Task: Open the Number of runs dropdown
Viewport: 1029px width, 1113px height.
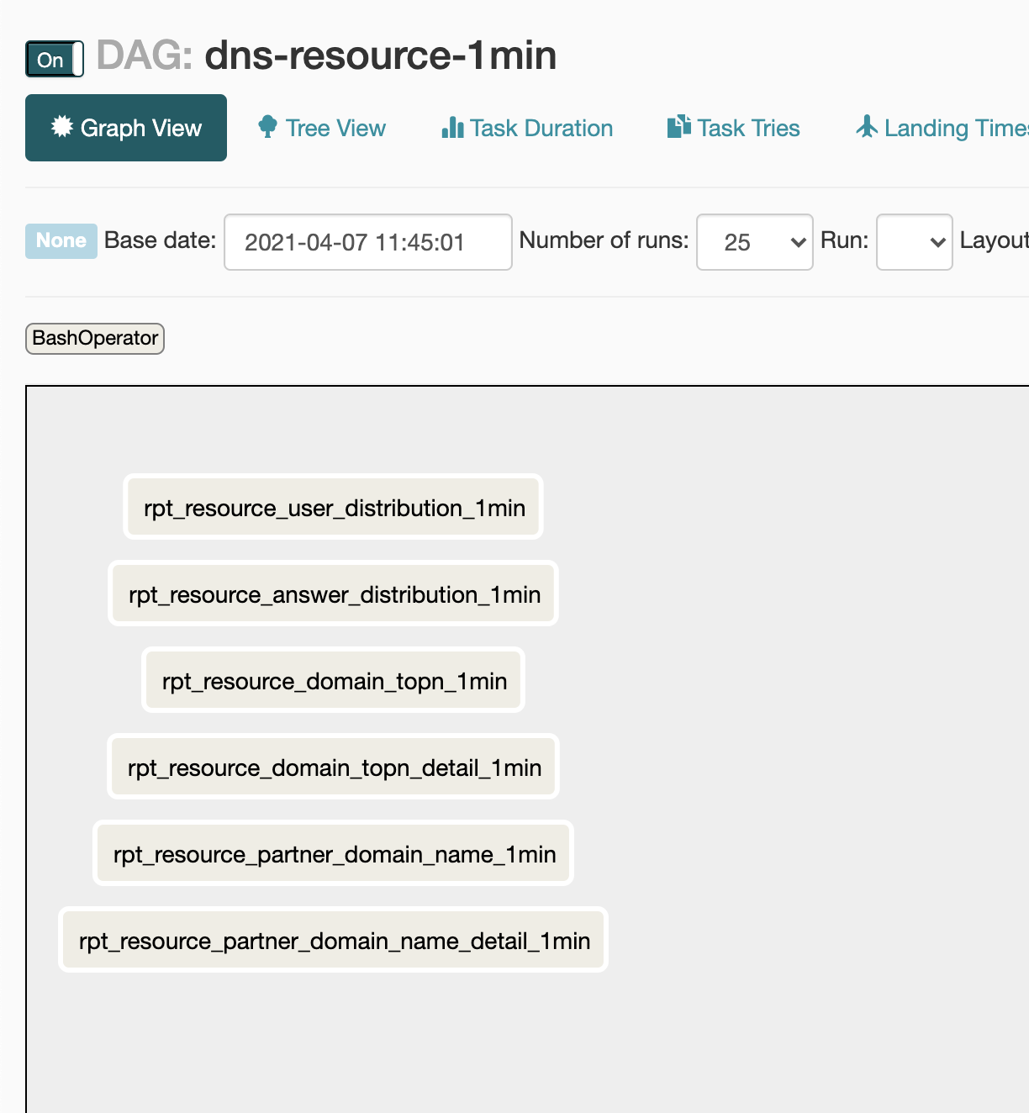Action: click(755, 242)
